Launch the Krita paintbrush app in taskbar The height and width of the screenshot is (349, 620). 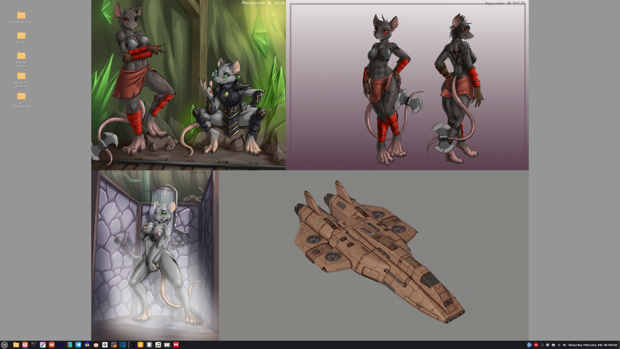pos(43,345)
